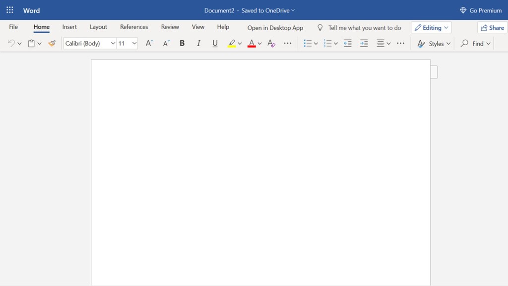Insert a numbered list
The image size is (508, 286).
[x=327, y=43]
